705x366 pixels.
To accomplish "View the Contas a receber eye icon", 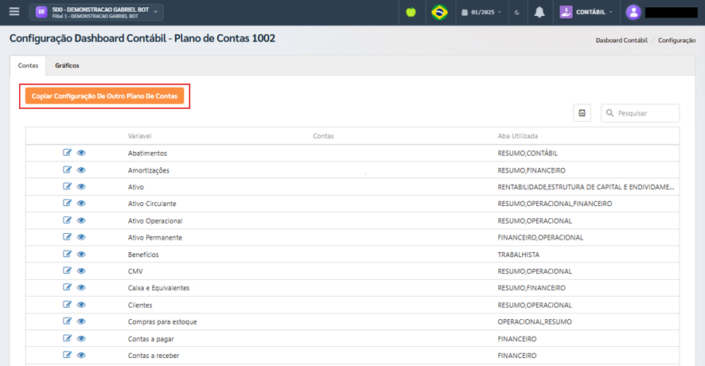I will point(81,355).
